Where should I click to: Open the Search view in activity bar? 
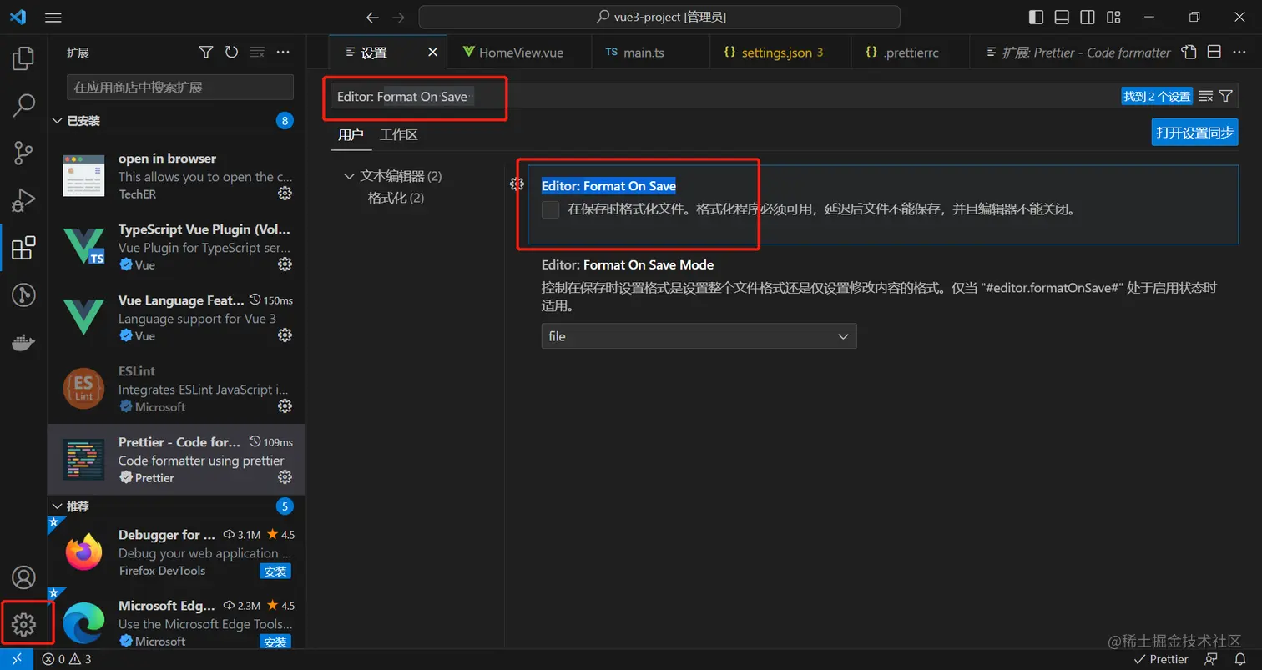pos(23,106)
